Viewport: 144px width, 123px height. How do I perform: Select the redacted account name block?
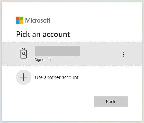click(57, 51)
